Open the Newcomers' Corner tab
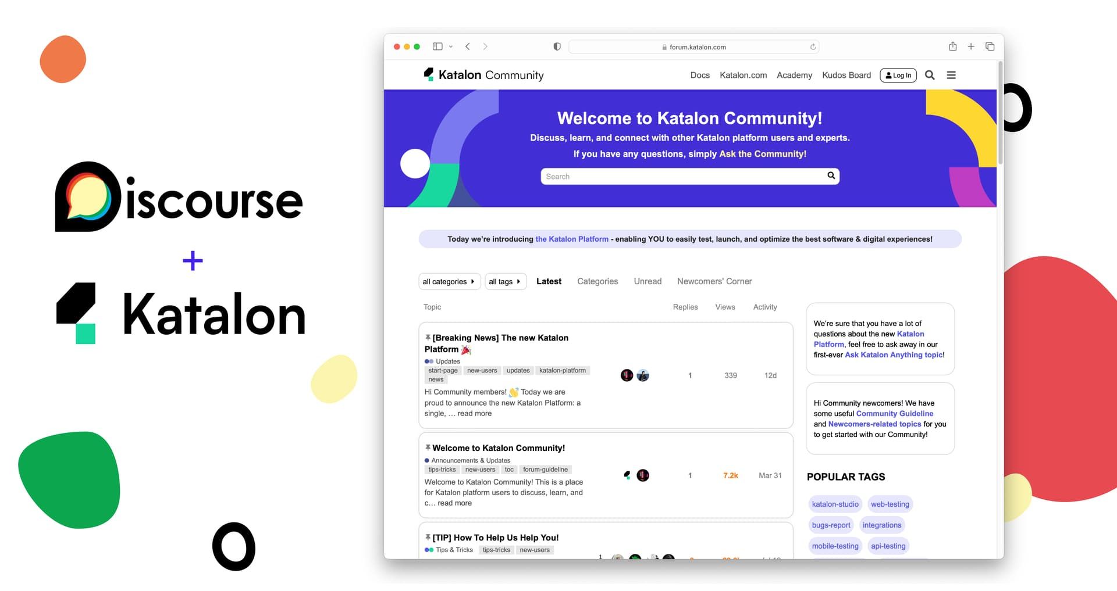1117x591 pixels. [714, 281]
